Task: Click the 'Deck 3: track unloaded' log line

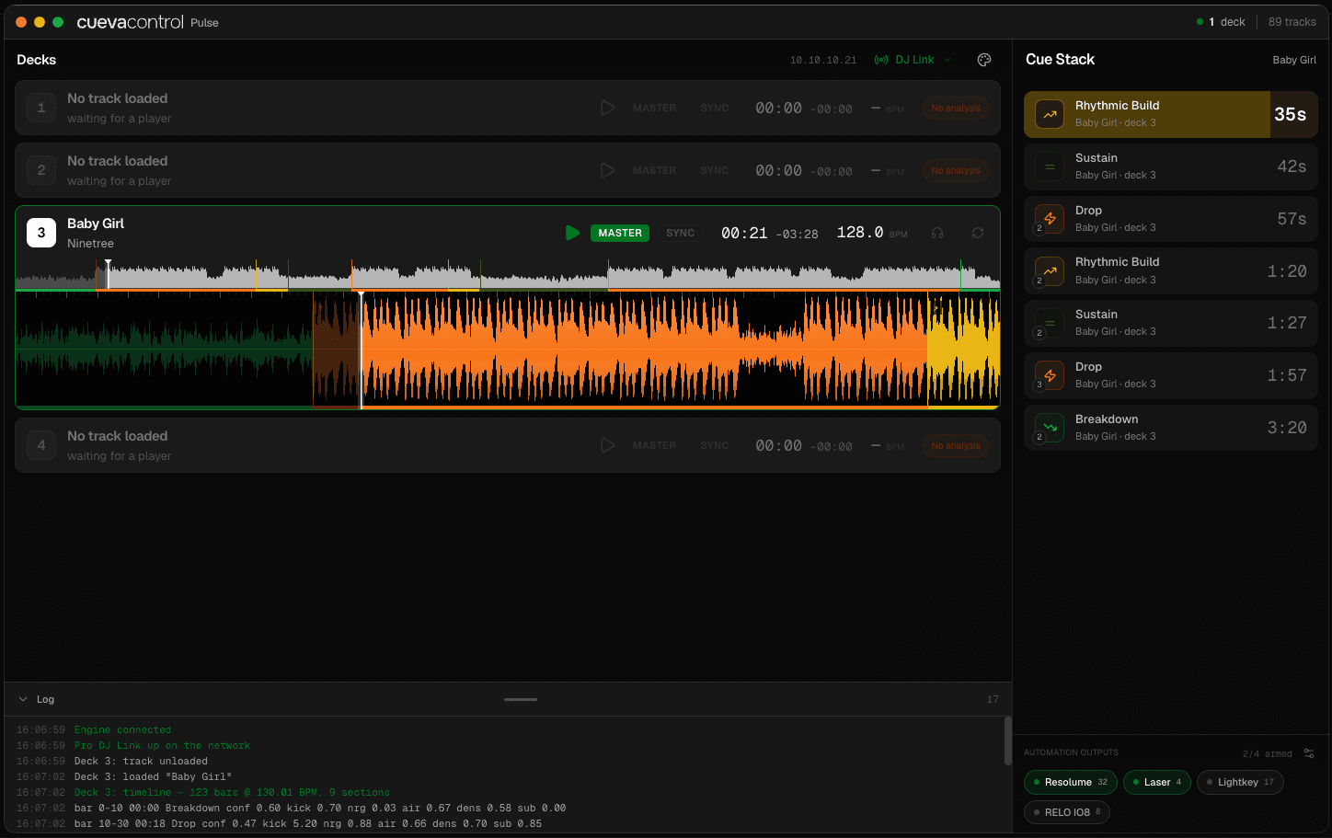Action: [x=141, y=762]
